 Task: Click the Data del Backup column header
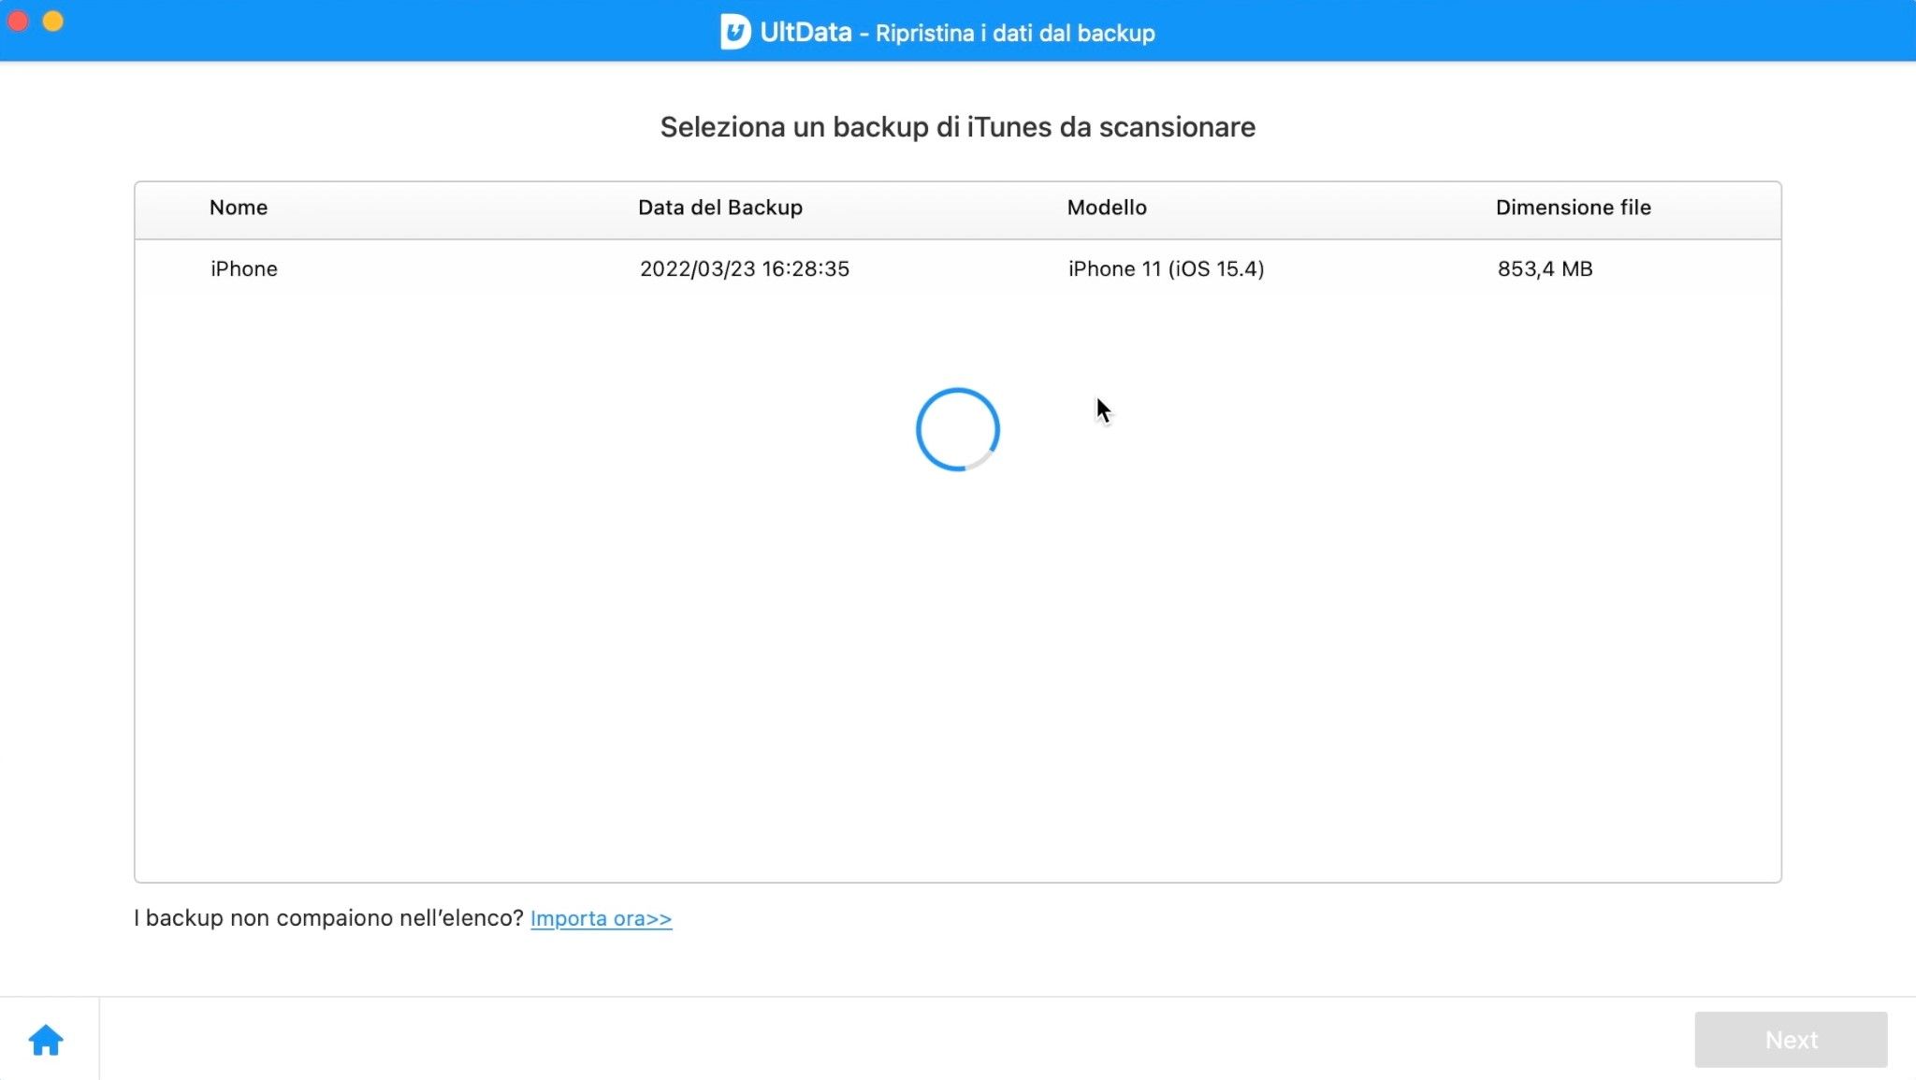tap(720, 208)
